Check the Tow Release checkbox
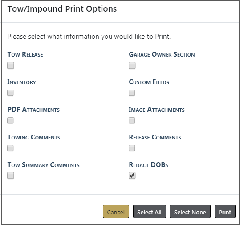 [x=11, y=65]
